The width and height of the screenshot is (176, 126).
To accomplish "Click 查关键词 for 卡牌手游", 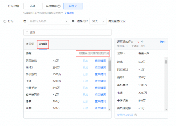I will pyautogui.click(x=100, y=88).
